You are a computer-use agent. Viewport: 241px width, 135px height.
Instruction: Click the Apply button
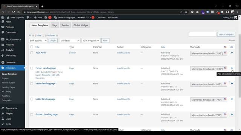[x=53, y=40]
